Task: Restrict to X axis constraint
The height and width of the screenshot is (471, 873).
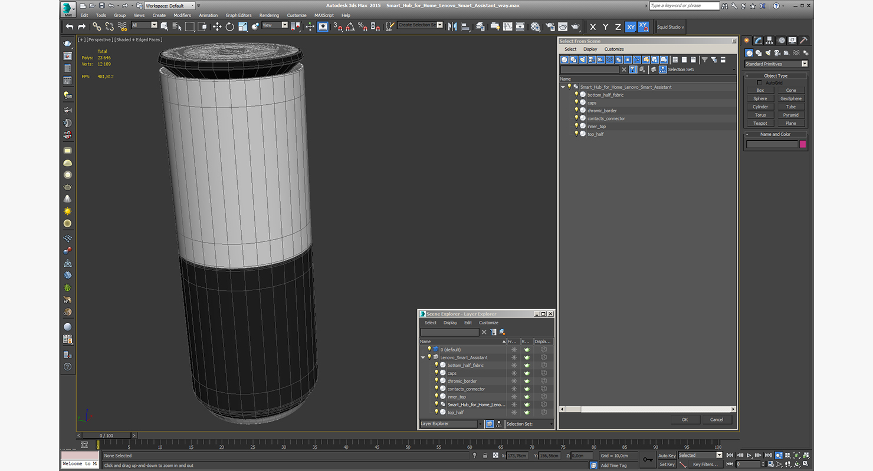Action: 593,27
